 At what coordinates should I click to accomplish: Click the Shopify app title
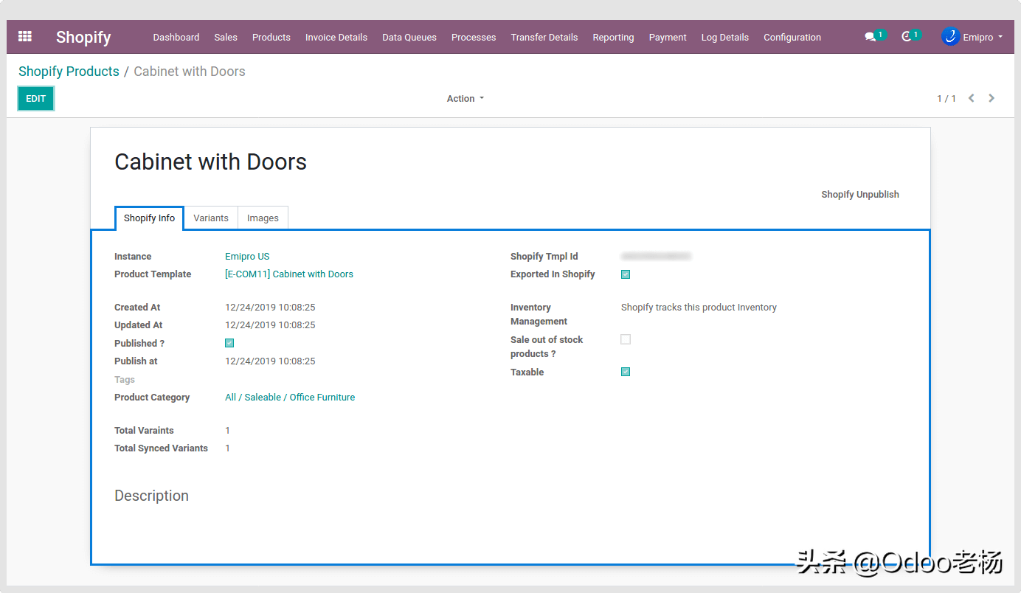[83, 37]
